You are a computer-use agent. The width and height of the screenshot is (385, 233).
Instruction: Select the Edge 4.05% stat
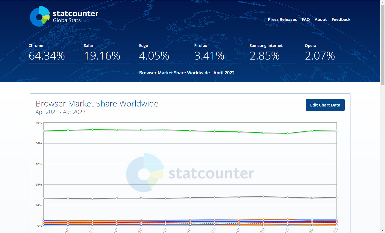click(x=162, y=53)
